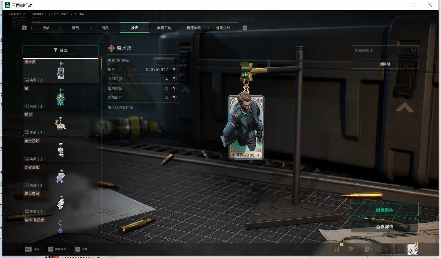Choose the 狻猊 charm thumbnail
This screenshot has height=258, width=441.
coord(61,124)
